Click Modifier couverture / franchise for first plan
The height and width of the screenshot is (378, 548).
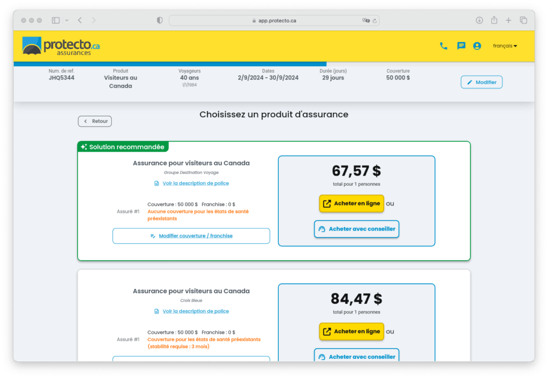[x=191, y=236]
